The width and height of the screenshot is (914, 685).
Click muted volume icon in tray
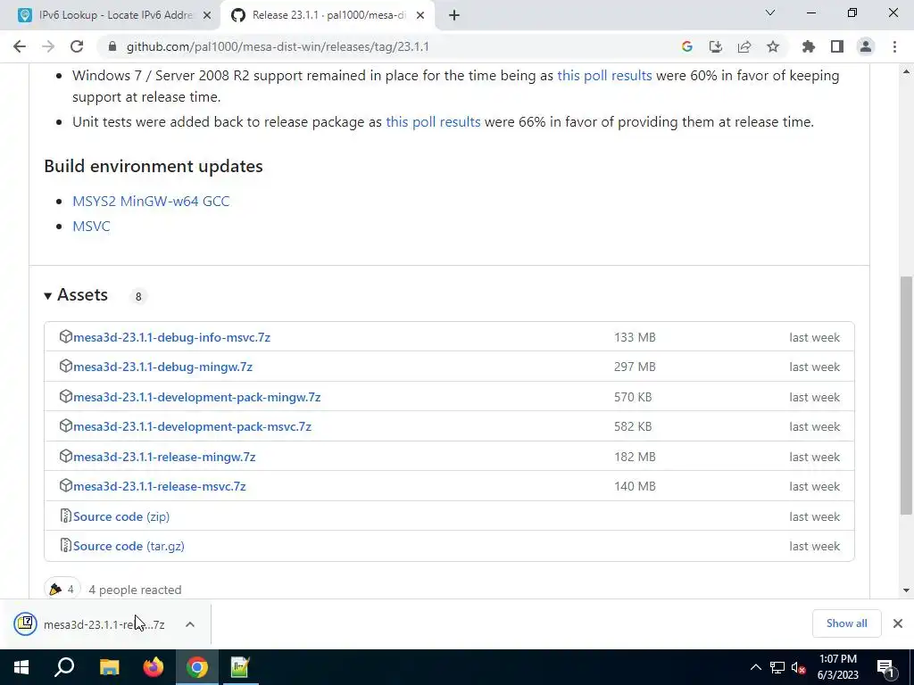(798, 667)
